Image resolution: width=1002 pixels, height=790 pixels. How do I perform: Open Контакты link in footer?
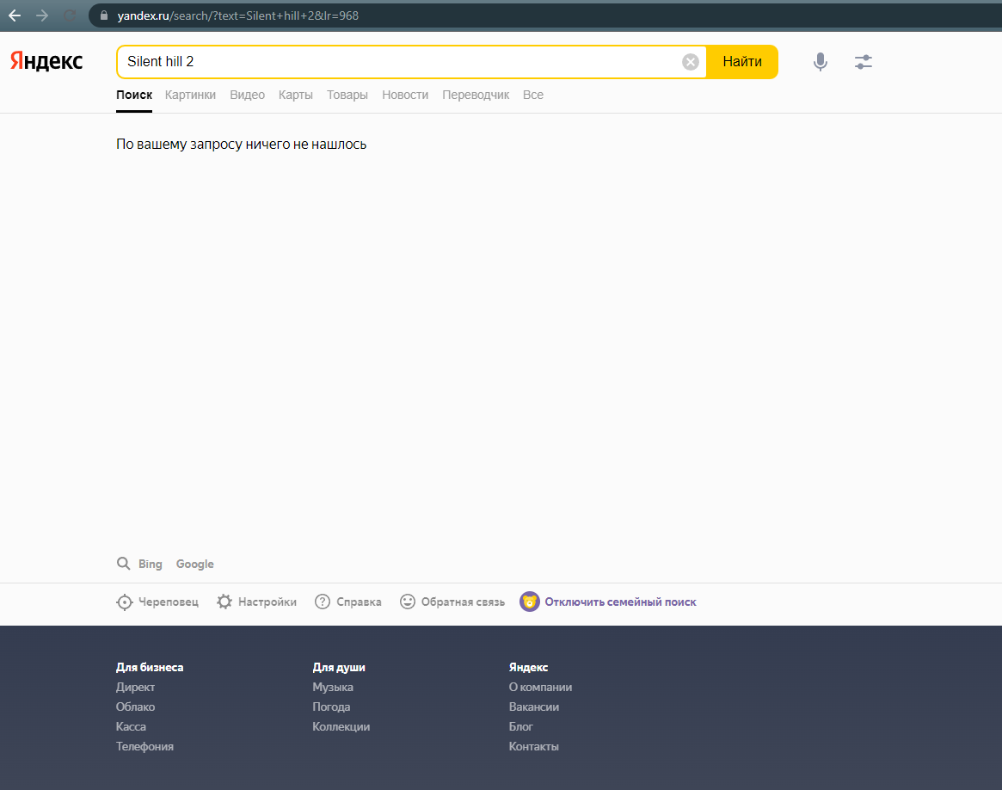click(x=534, y=746)
